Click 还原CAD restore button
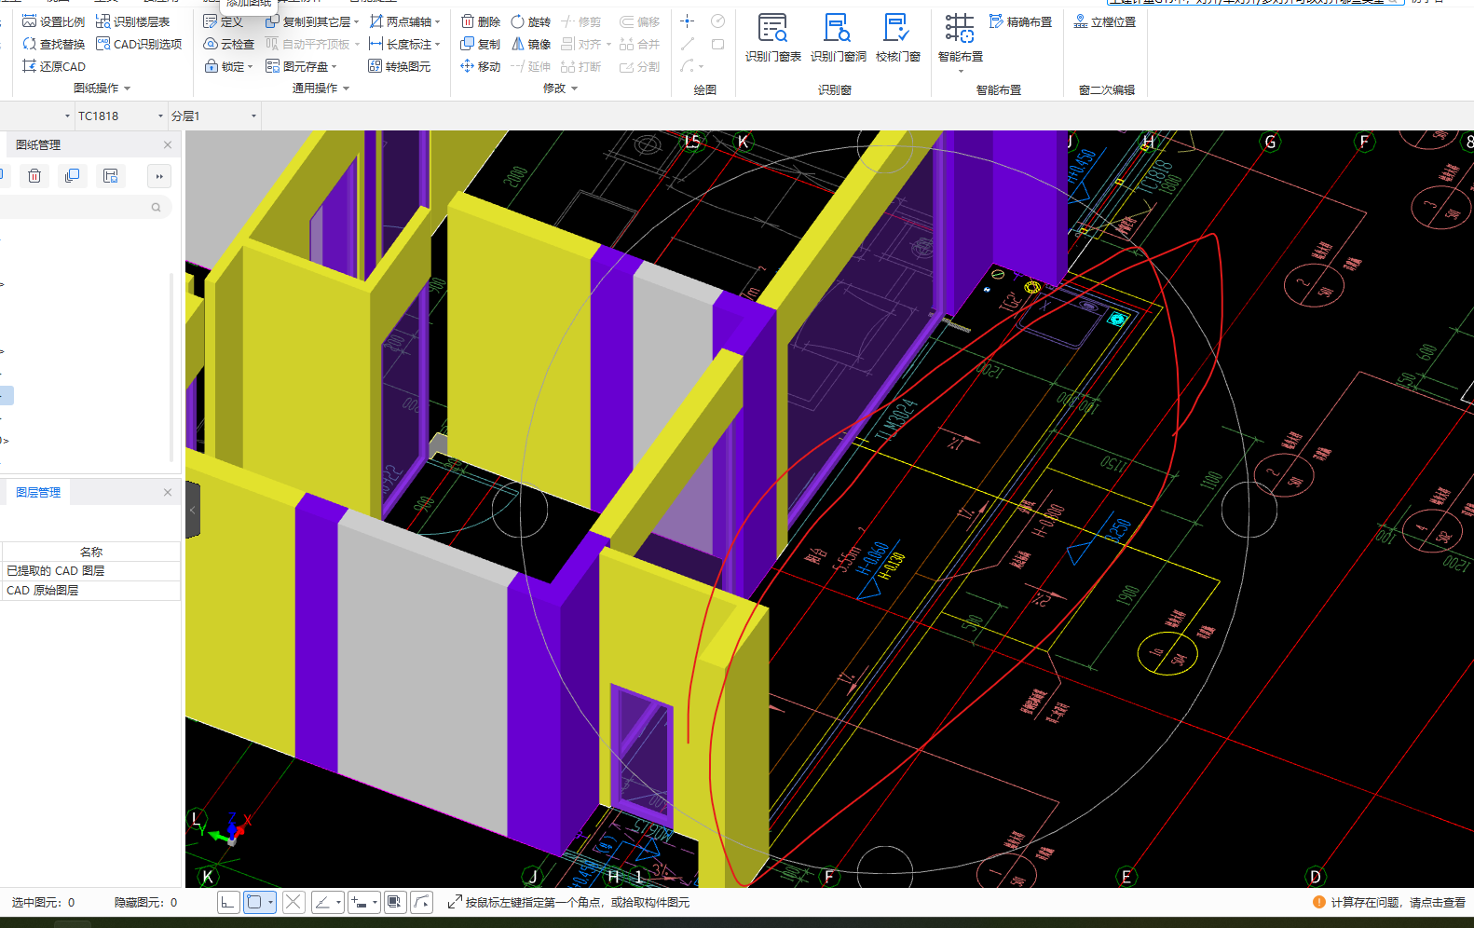Screen dimensions: 1474x928 (x=53, y=66)
